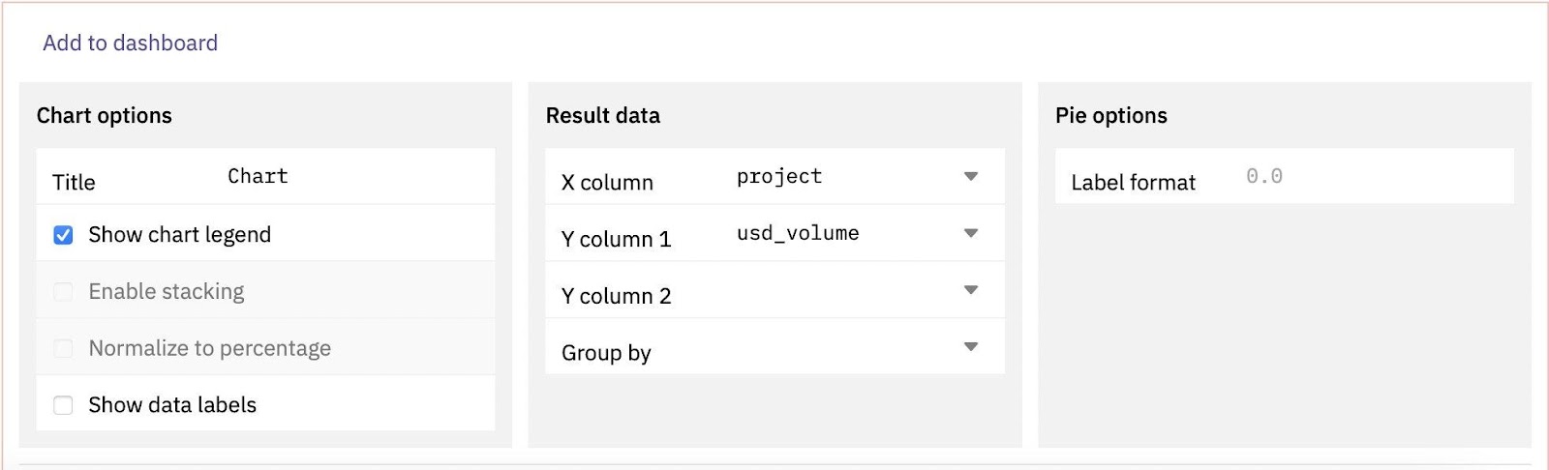Open the Y column 1 dropdown arrow
Viewport: 1549px width, 470px height.
point(971,233)
